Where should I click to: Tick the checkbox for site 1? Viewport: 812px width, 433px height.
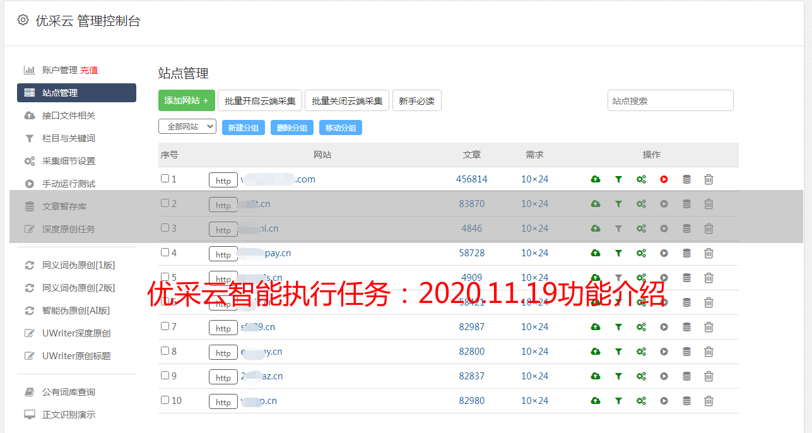[165, 179]
